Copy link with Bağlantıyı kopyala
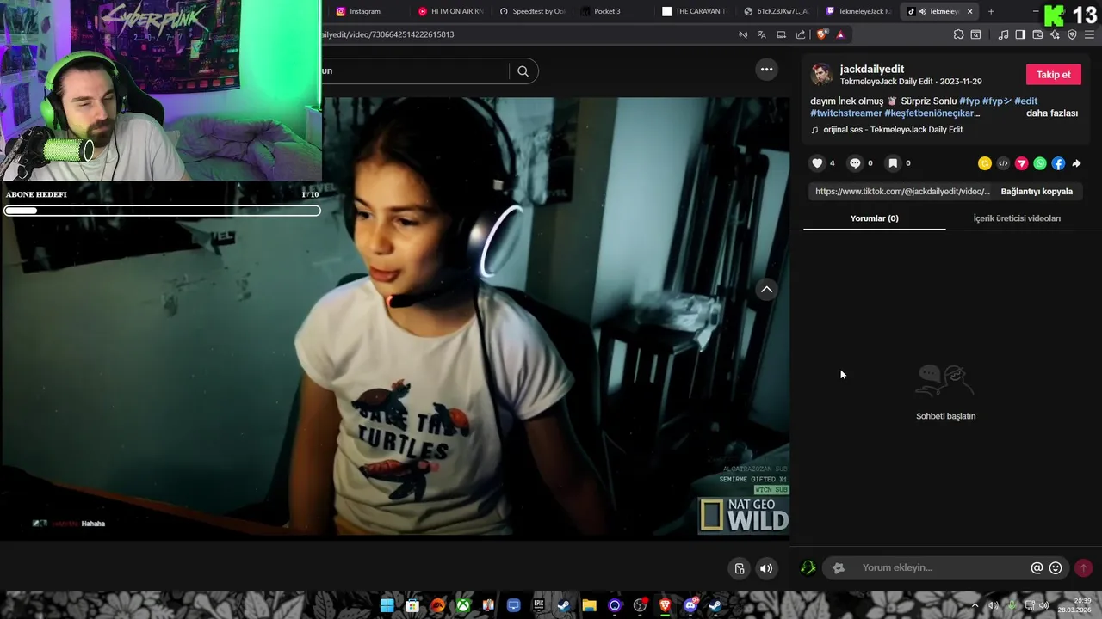The height and width of the screenshot is (619, 1102). 1037,192
